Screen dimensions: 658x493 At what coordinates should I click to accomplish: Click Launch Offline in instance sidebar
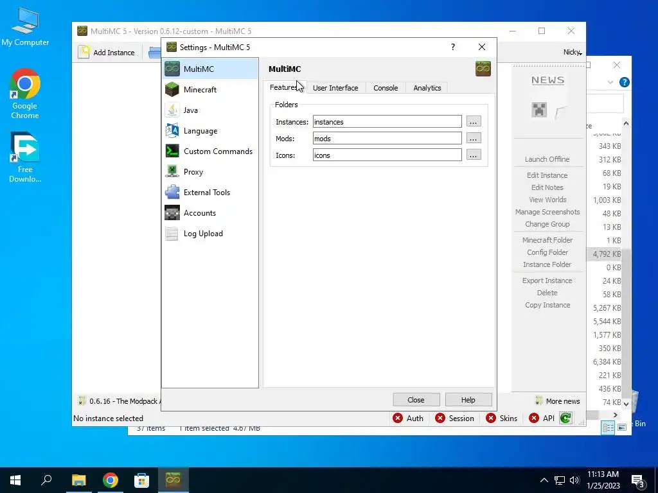[x=547, y=159]
